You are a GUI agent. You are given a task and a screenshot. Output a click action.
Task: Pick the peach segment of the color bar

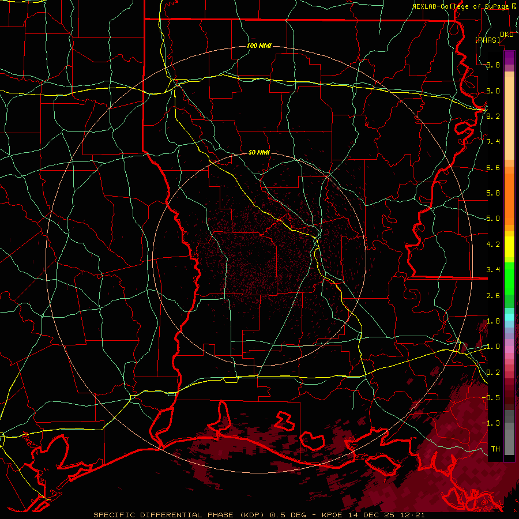coord(509,118)
